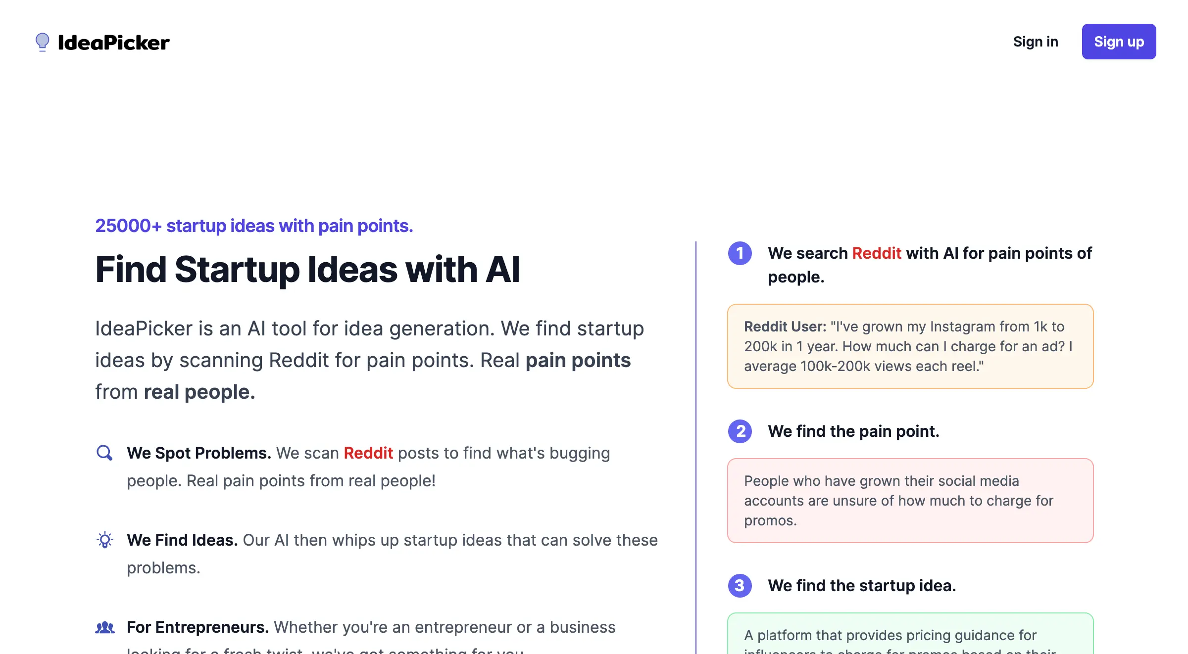This screenshot has height=654, width=1188.
Task: Click the red Reddit word under We Spot Problems
Action: [x=368, y=453]
